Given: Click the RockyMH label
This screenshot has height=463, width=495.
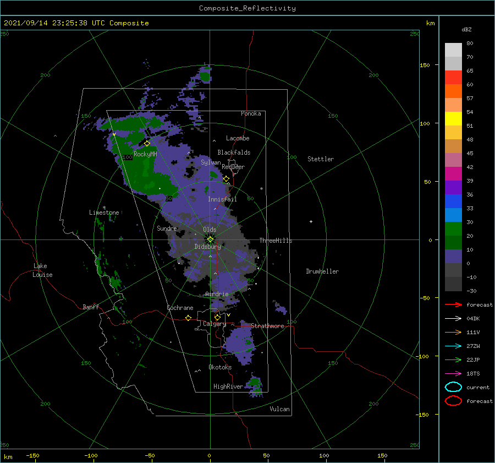Looking at the screenshot, I should [x=145, y=154].
